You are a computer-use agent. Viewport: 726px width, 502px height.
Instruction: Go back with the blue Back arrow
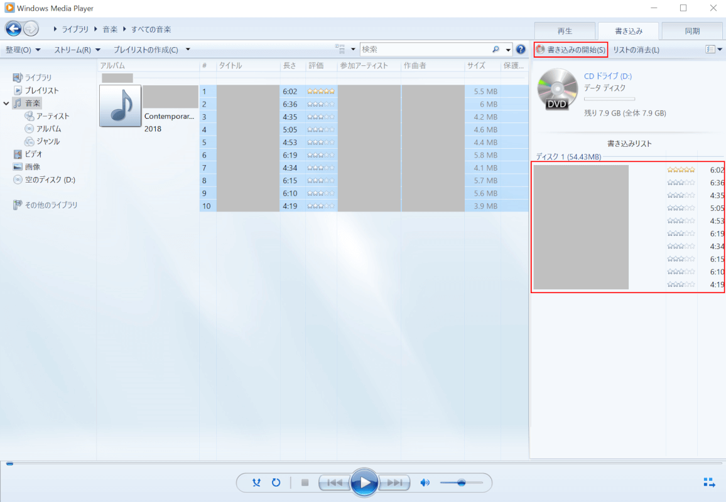[x=13, y=29]
